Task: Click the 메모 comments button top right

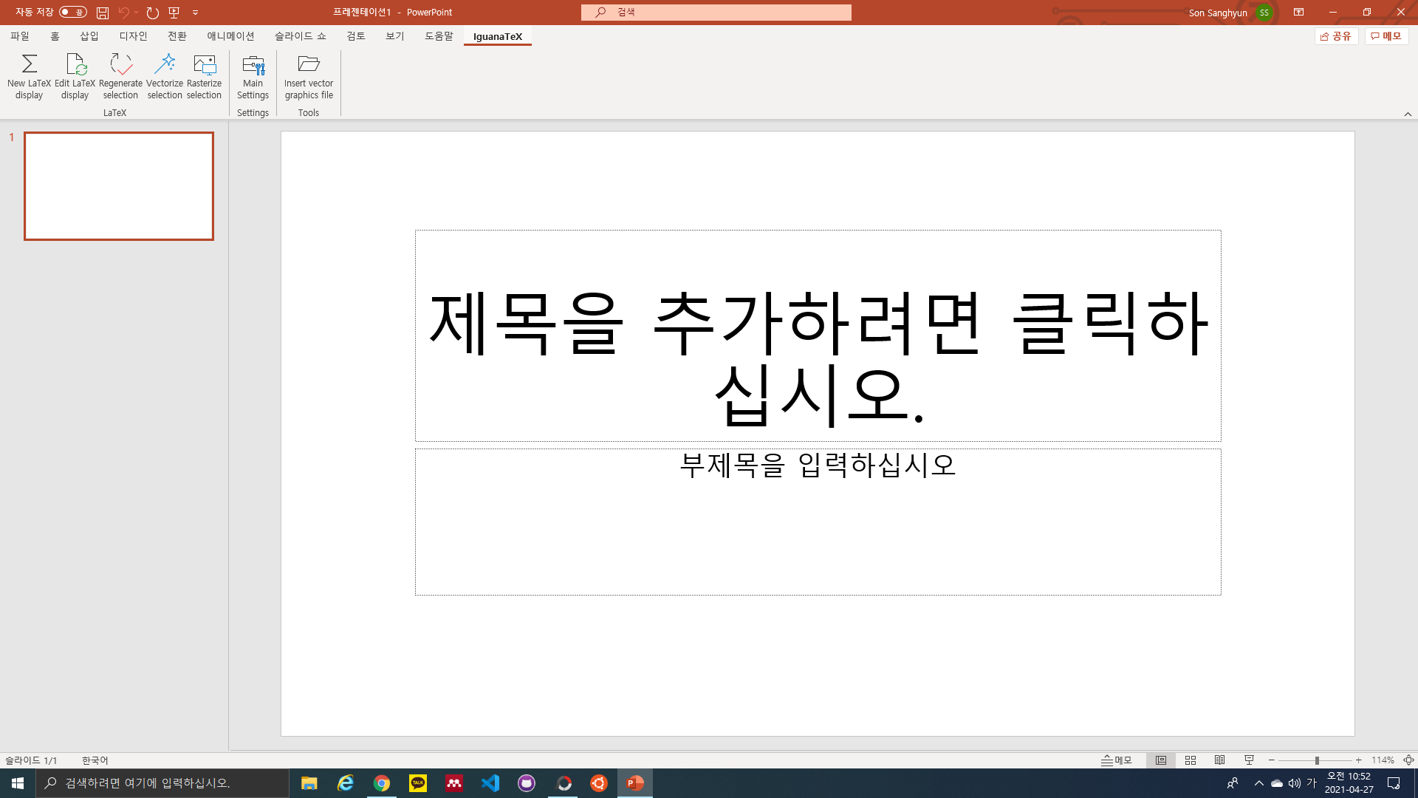Action: coord(1386,36)
